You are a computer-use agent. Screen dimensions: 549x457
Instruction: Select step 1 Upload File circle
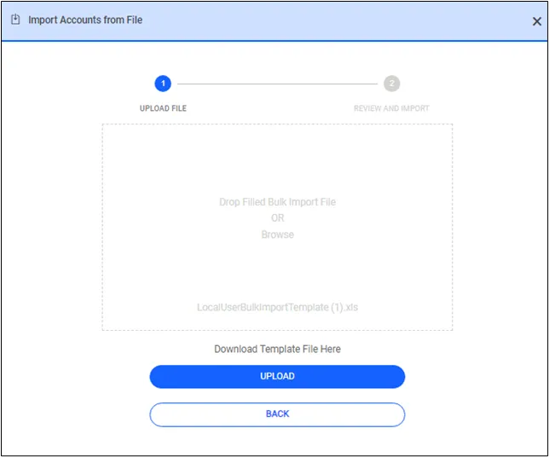pyautogui.click(x=163, y=84)
